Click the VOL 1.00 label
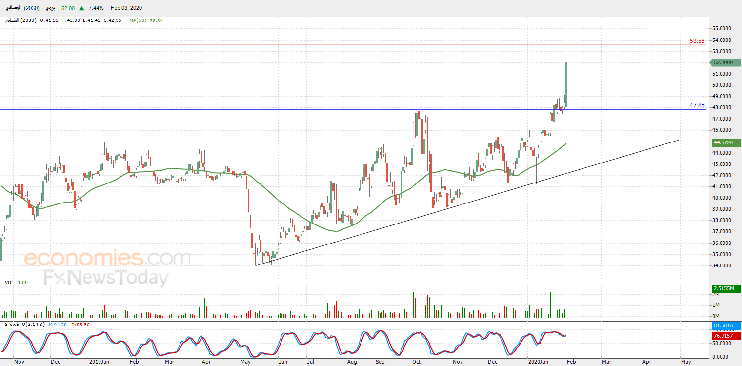The width and height of the screenshot is (742, 366). (16, 283)
